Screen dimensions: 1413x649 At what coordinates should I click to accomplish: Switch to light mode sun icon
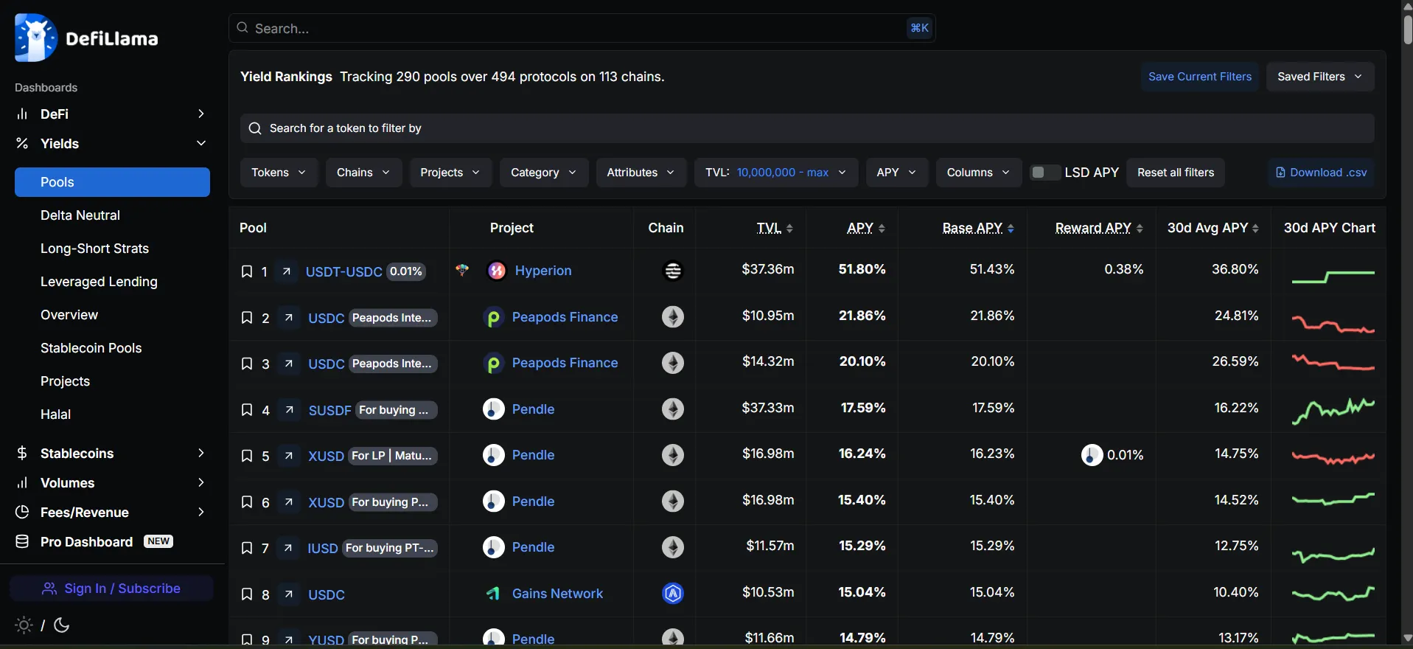tap(24, 625)
